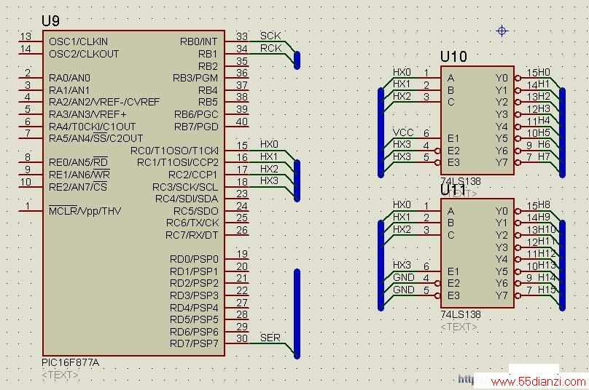Select HX0 label beside U9 pin 15

269,144
